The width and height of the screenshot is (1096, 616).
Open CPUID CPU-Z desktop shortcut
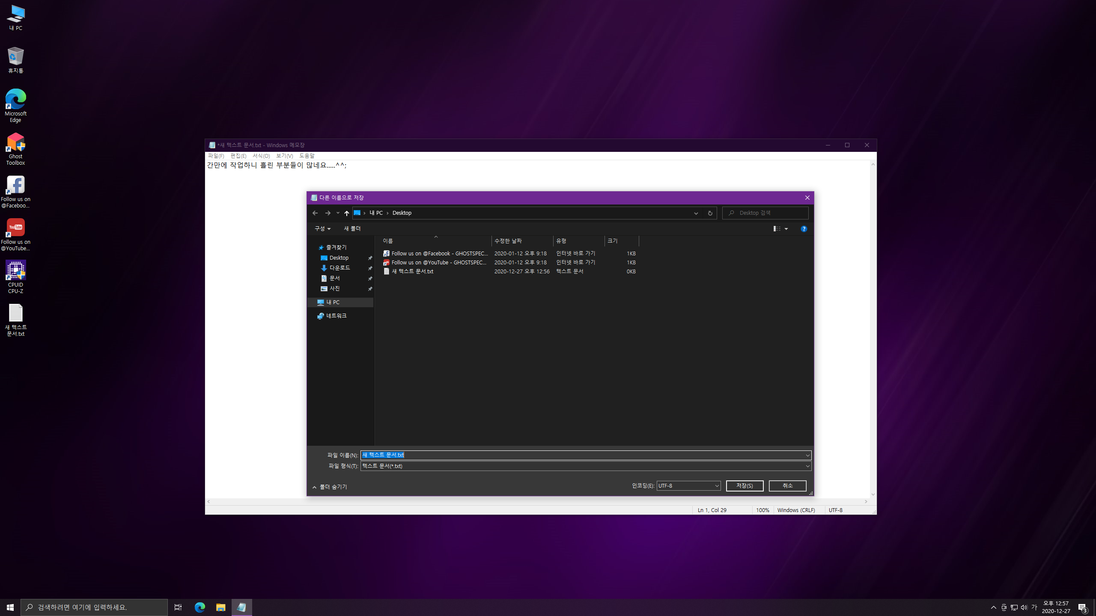[x=15, y=276]
